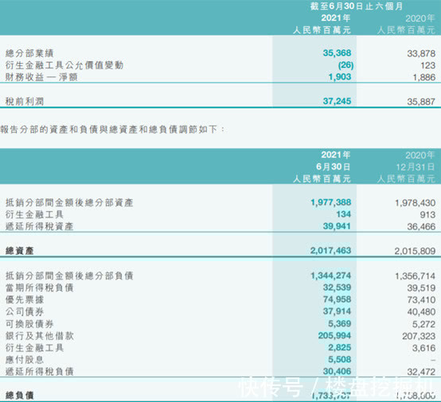
Task: Select the value 39,941
Action: pyautogui.click(x=337, y=226)
